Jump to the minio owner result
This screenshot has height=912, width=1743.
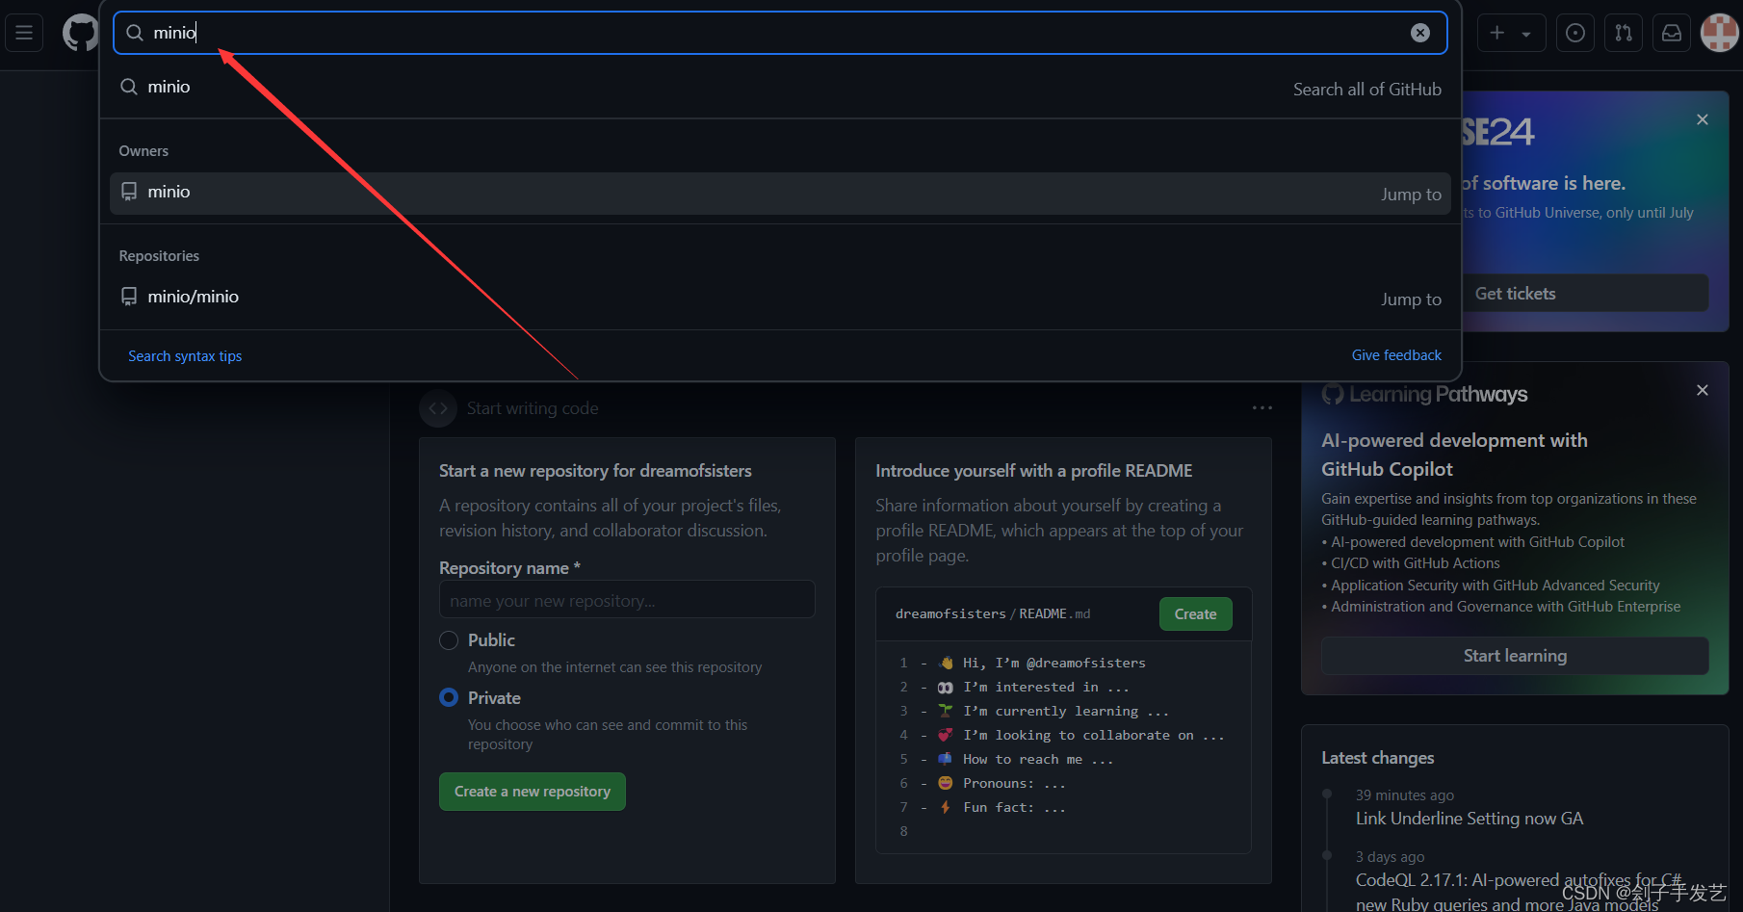pos(780,193)
